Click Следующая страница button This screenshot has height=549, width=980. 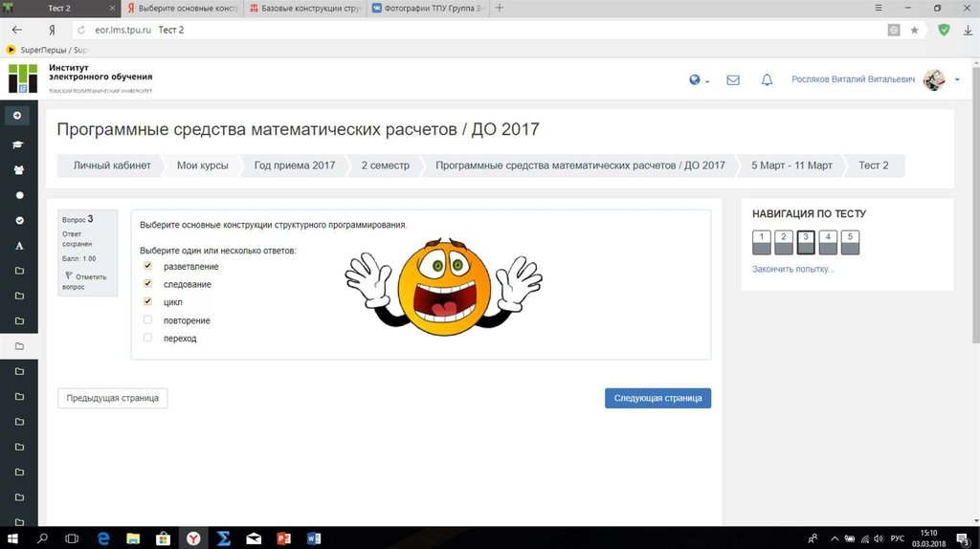pos(657,398)
